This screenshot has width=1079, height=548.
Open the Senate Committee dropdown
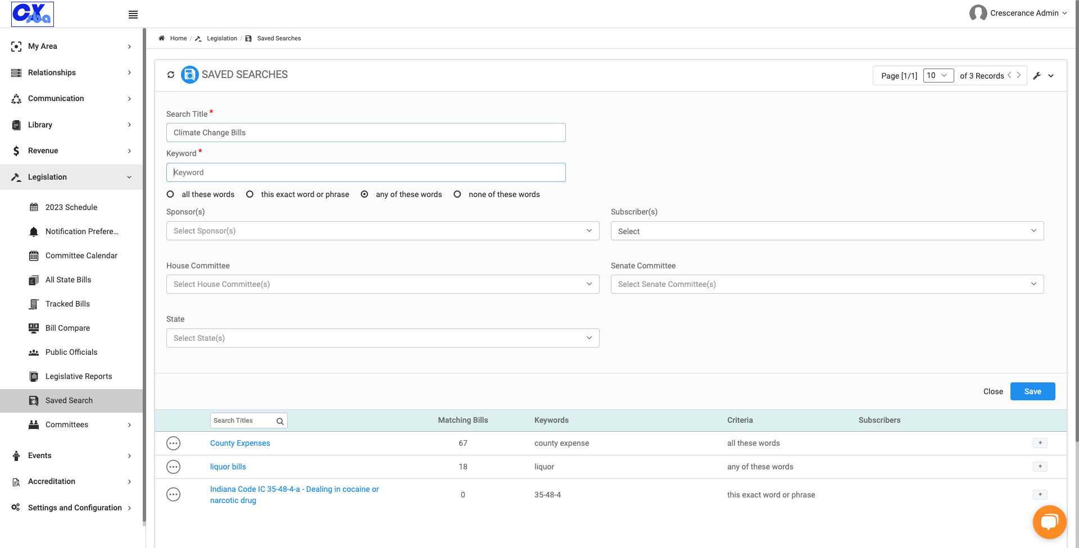pyautogui.click(x=827, y=284)
